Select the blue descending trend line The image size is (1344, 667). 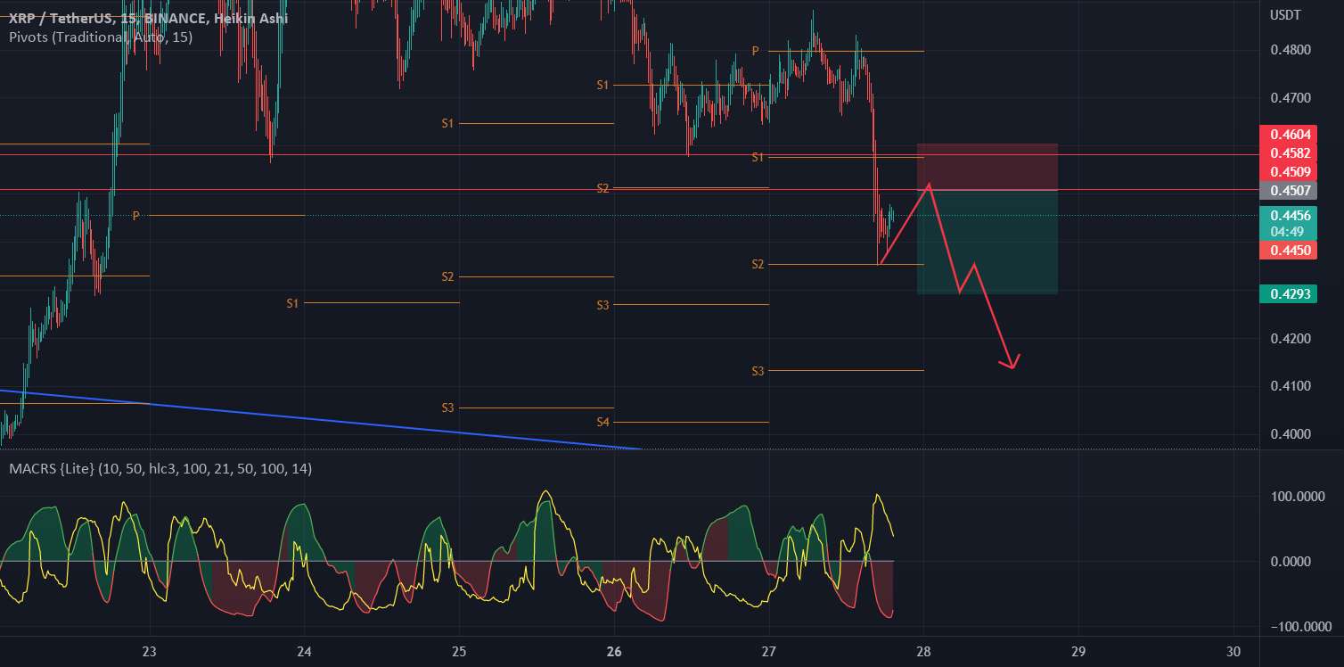321,420
